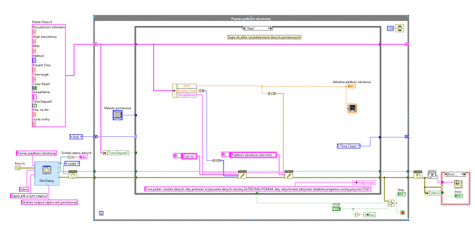Click the build array node after RPM wire
The image size is (475, 230).
(x=272, y=94)
